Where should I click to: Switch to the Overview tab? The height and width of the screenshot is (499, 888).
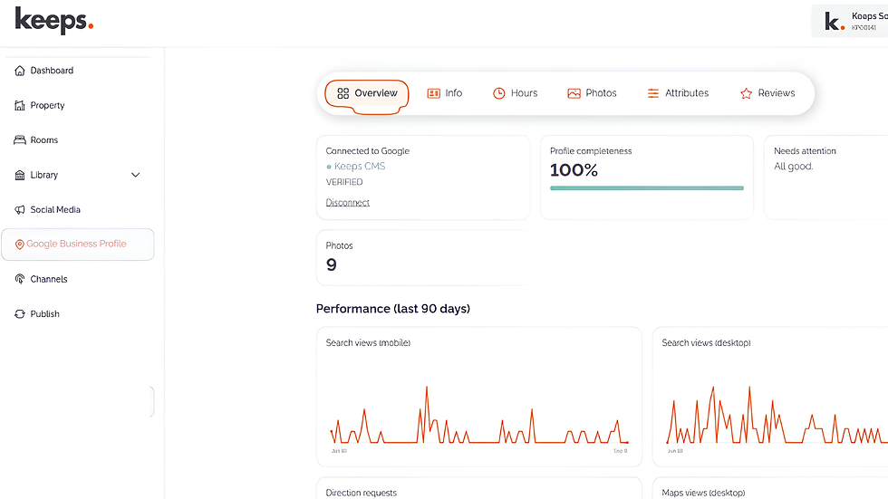click(x=367, y=93)
